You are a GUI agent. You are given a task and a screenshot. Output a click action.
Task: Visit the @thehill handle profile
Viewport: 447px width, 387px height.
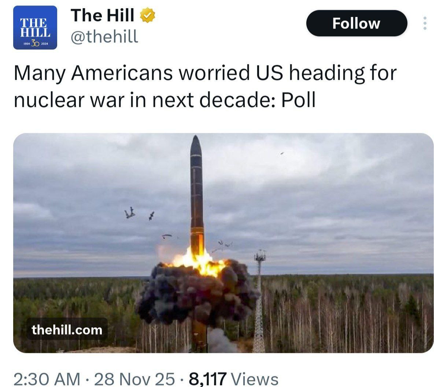[104, 37]
